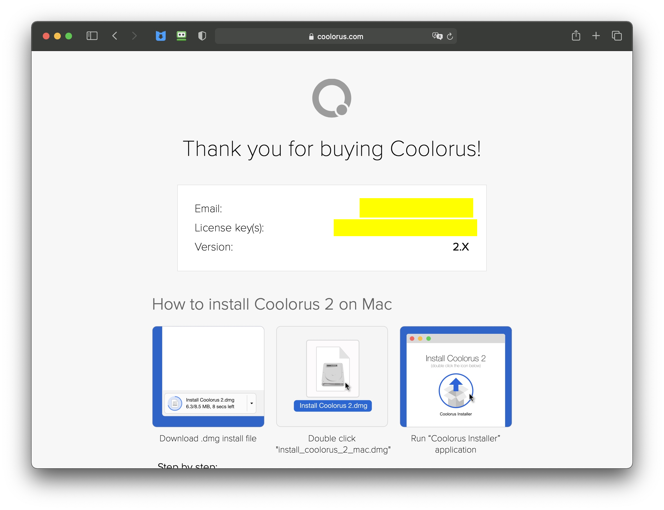Click the 'Double click install_coolorus_2_mac.dmg' caption
This screenshot has height=510, width=664.
pyautogui.click(x=333, y=444)
